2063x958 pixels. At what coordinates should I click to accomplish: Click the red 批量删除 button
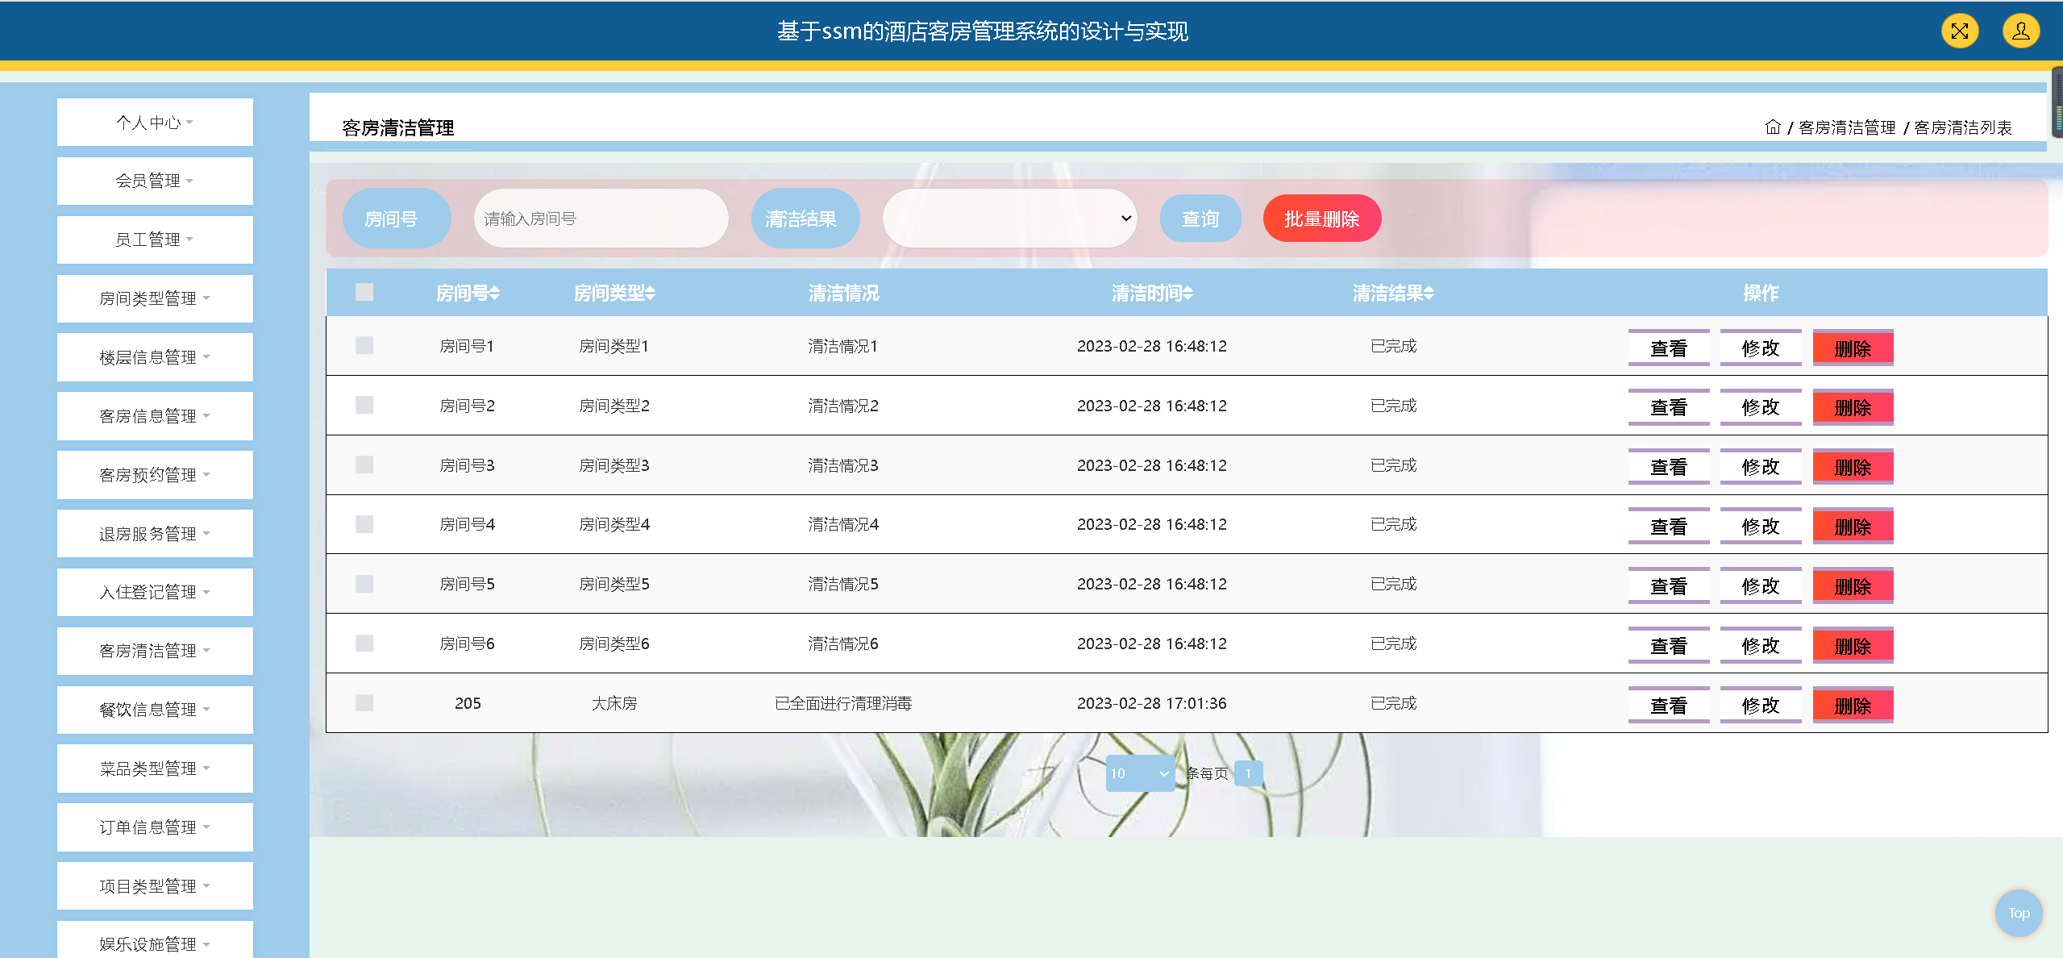pyautogui.click(x=1321, y=219)
